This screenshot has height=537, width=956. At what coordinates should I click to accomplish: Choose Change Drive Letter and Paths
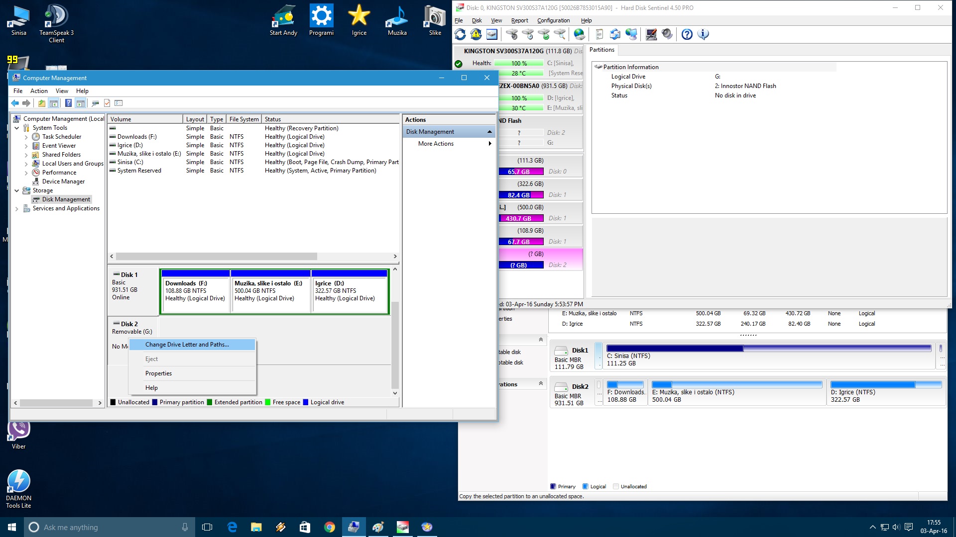[192, 345]
